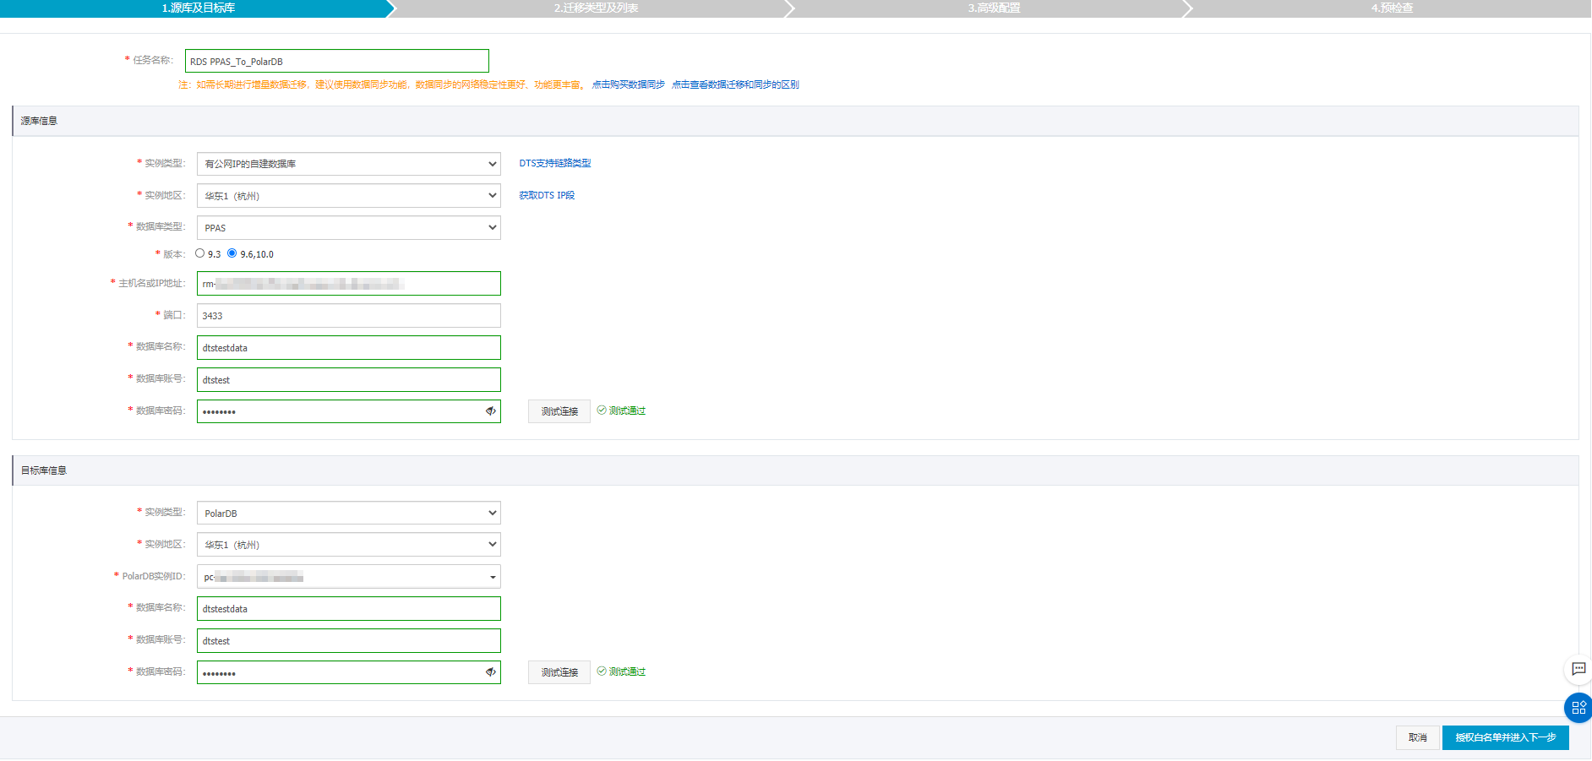The height and width of the screenshot is (761, 1592).
Task: Open the chat feedback icon
Action: tap(1578, 669)
